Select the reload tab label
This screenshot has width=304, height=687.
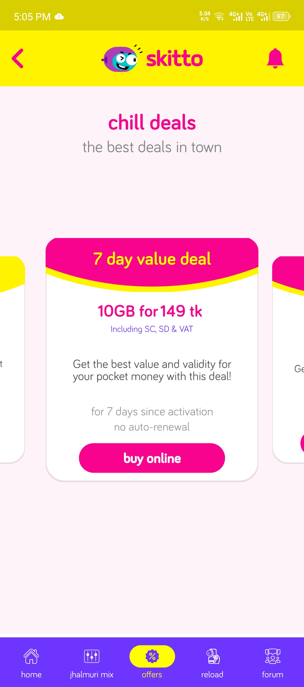tap(212, 675)
